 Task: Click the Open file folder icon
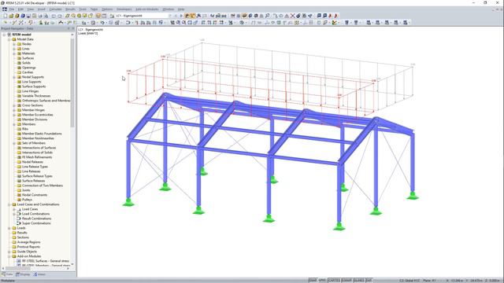click(11, 16)
